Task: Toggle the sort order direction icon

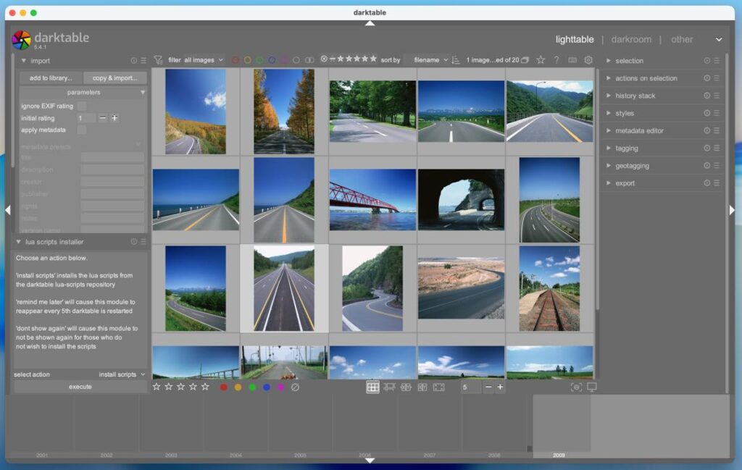Action: point(456,60)
